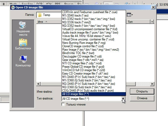Select Wave file 44.1KHz 16-bit stereo
The height and width of the screenshot is (126, 168).
pos(83,36)
